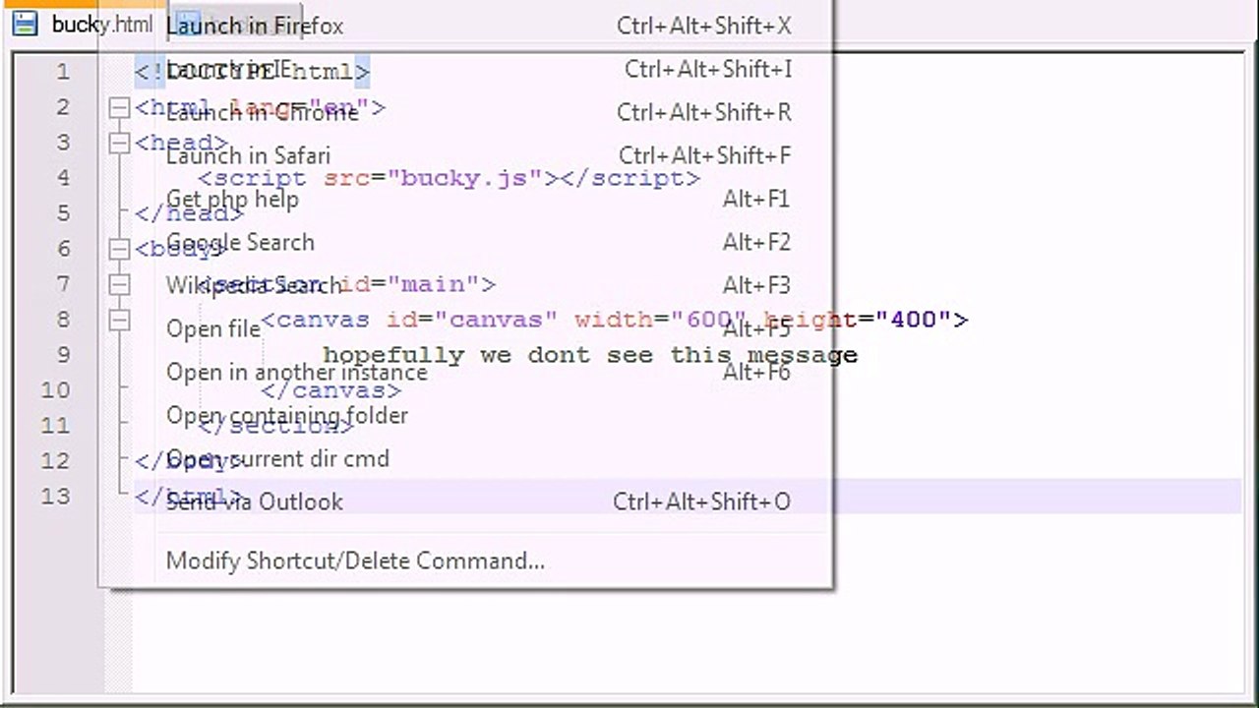
Task: Collapse the section fold on line 7
Action: pyautogui.click(x=119, y=284)
